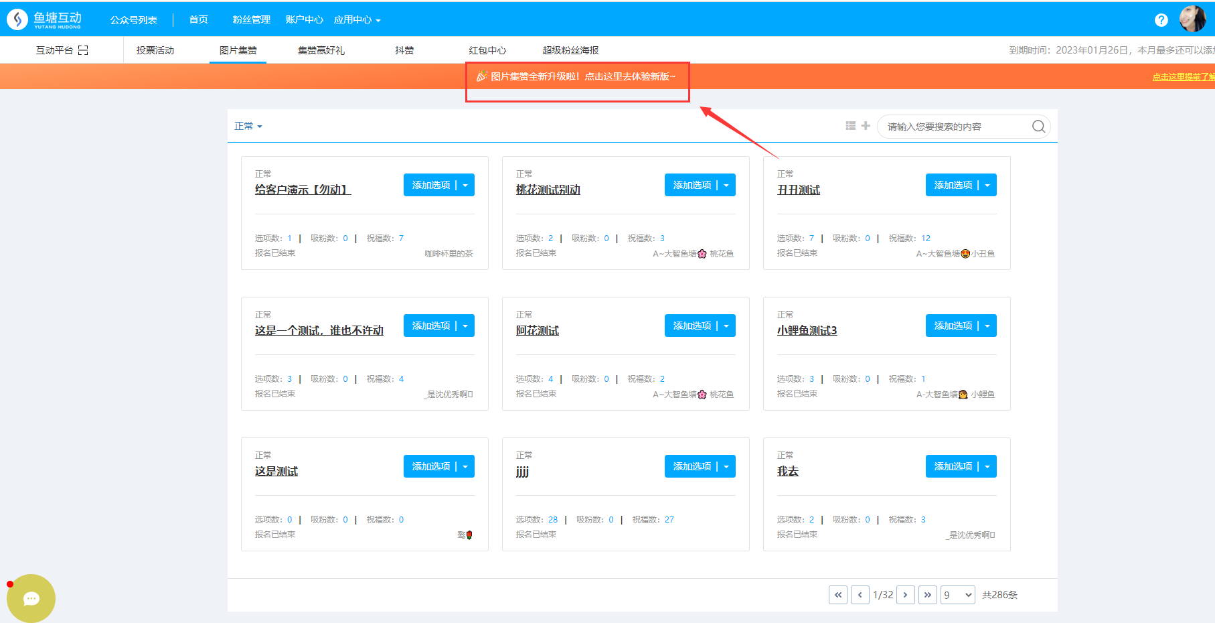Open the 红包中心 tab
Viewport: 1215px width, 623px height.
coord(487,50)
